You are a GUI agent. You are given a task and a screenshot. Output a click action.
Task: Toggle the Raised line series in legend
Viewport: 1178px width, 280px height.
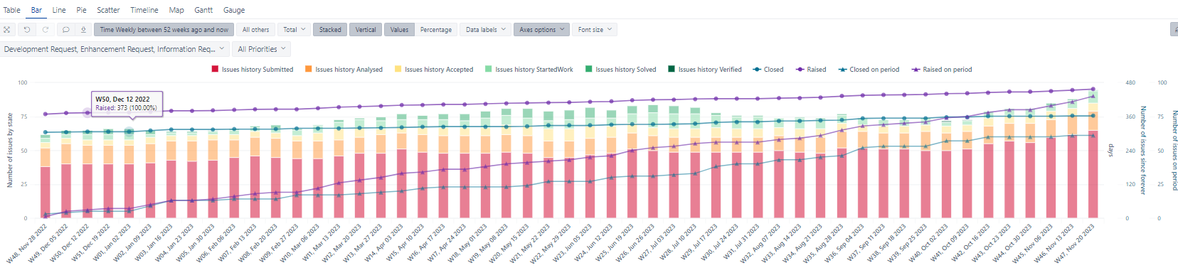click(x=811, y=70)
